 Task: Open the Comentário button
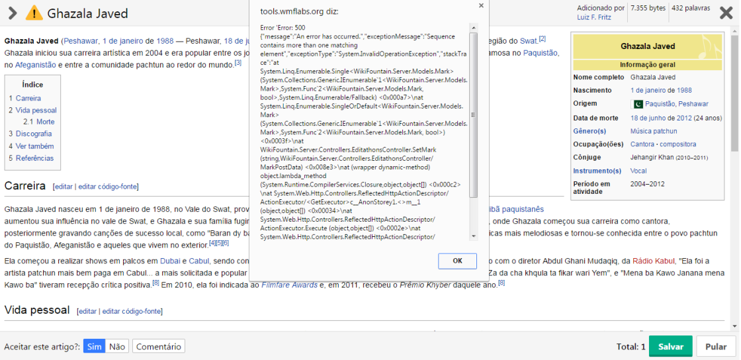159,346
